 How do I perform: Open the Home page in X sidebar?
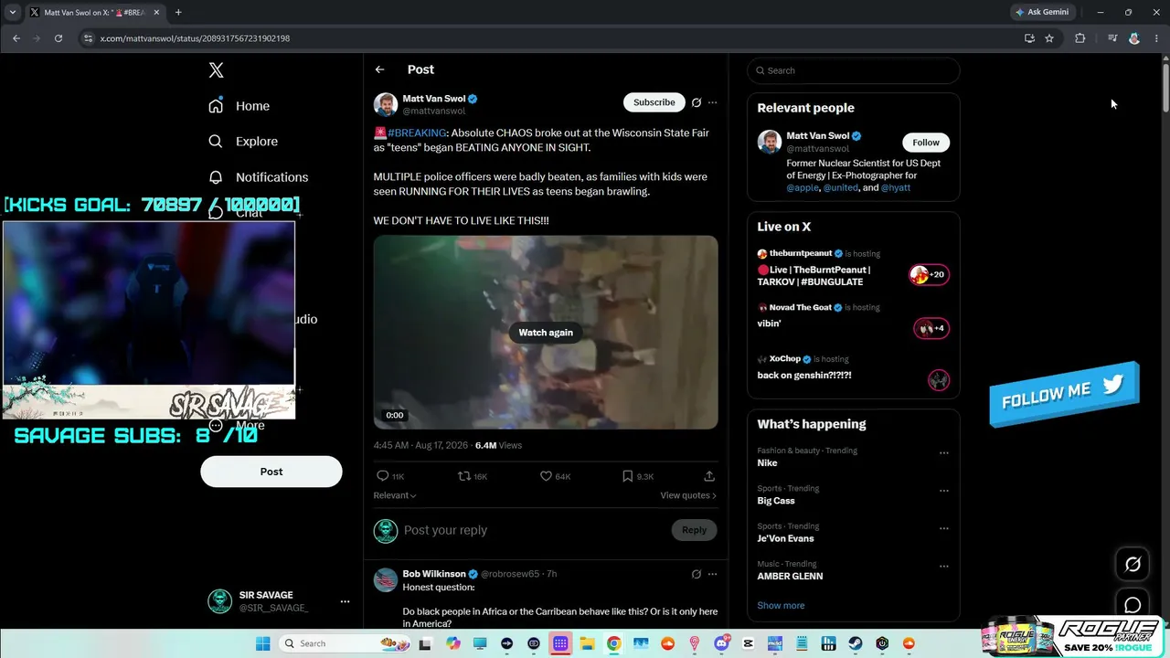pyautogui.click(x=239, y=106)
